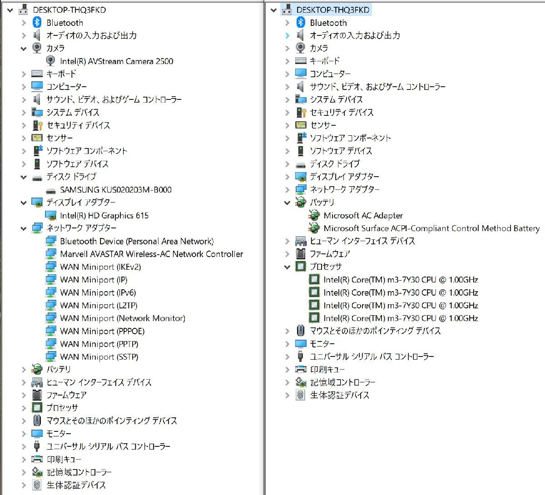Click the Intel HD Graphics 615 adapter icon
This screenshot has width=545, height=495.
(x=51, y=215)
